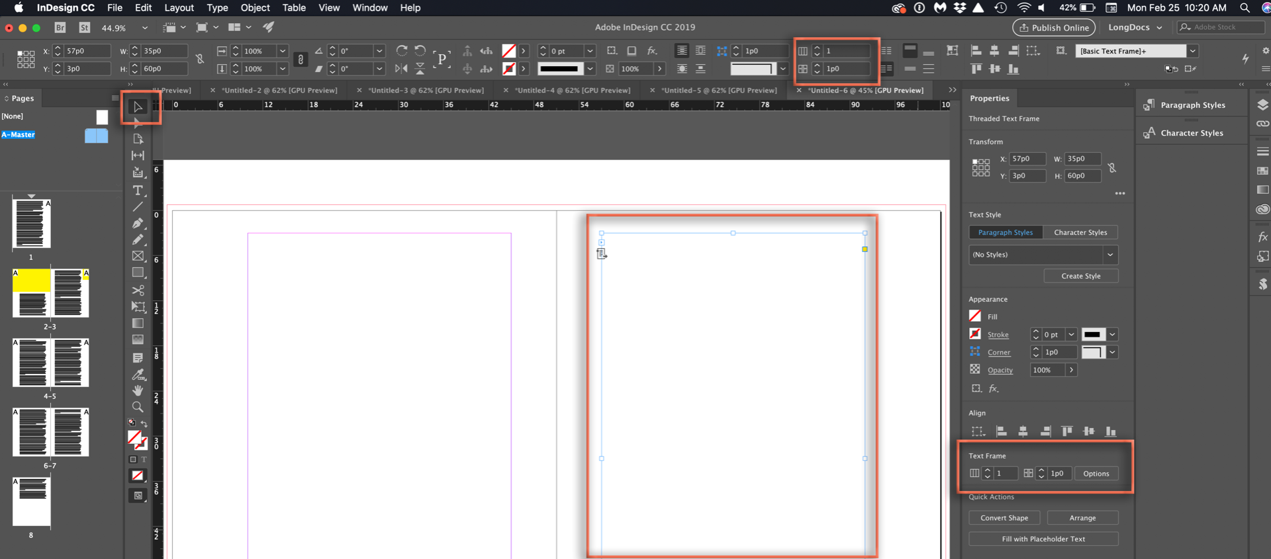Align top edges in Properties Align section
The image size is (1271, 559).
1066,431
